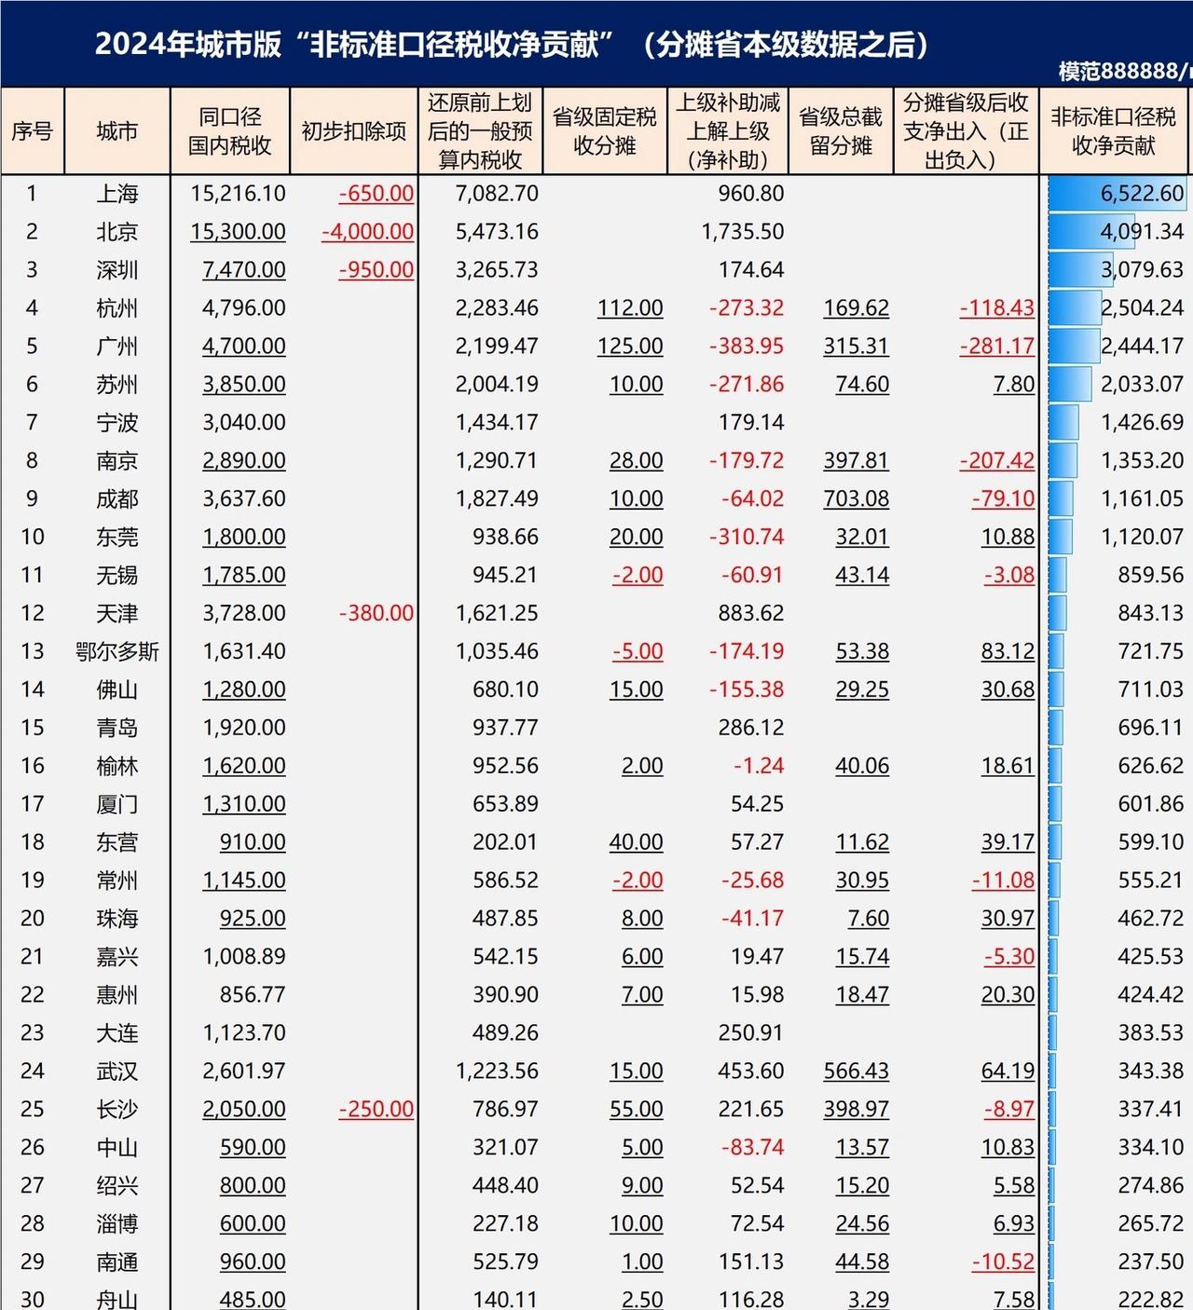Select the 非标准口径税收净贡献 header

(1113, 131)
